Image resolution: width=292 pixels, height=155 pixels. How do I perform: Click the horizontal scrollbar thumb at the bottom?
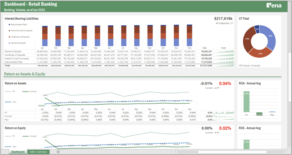232,152
